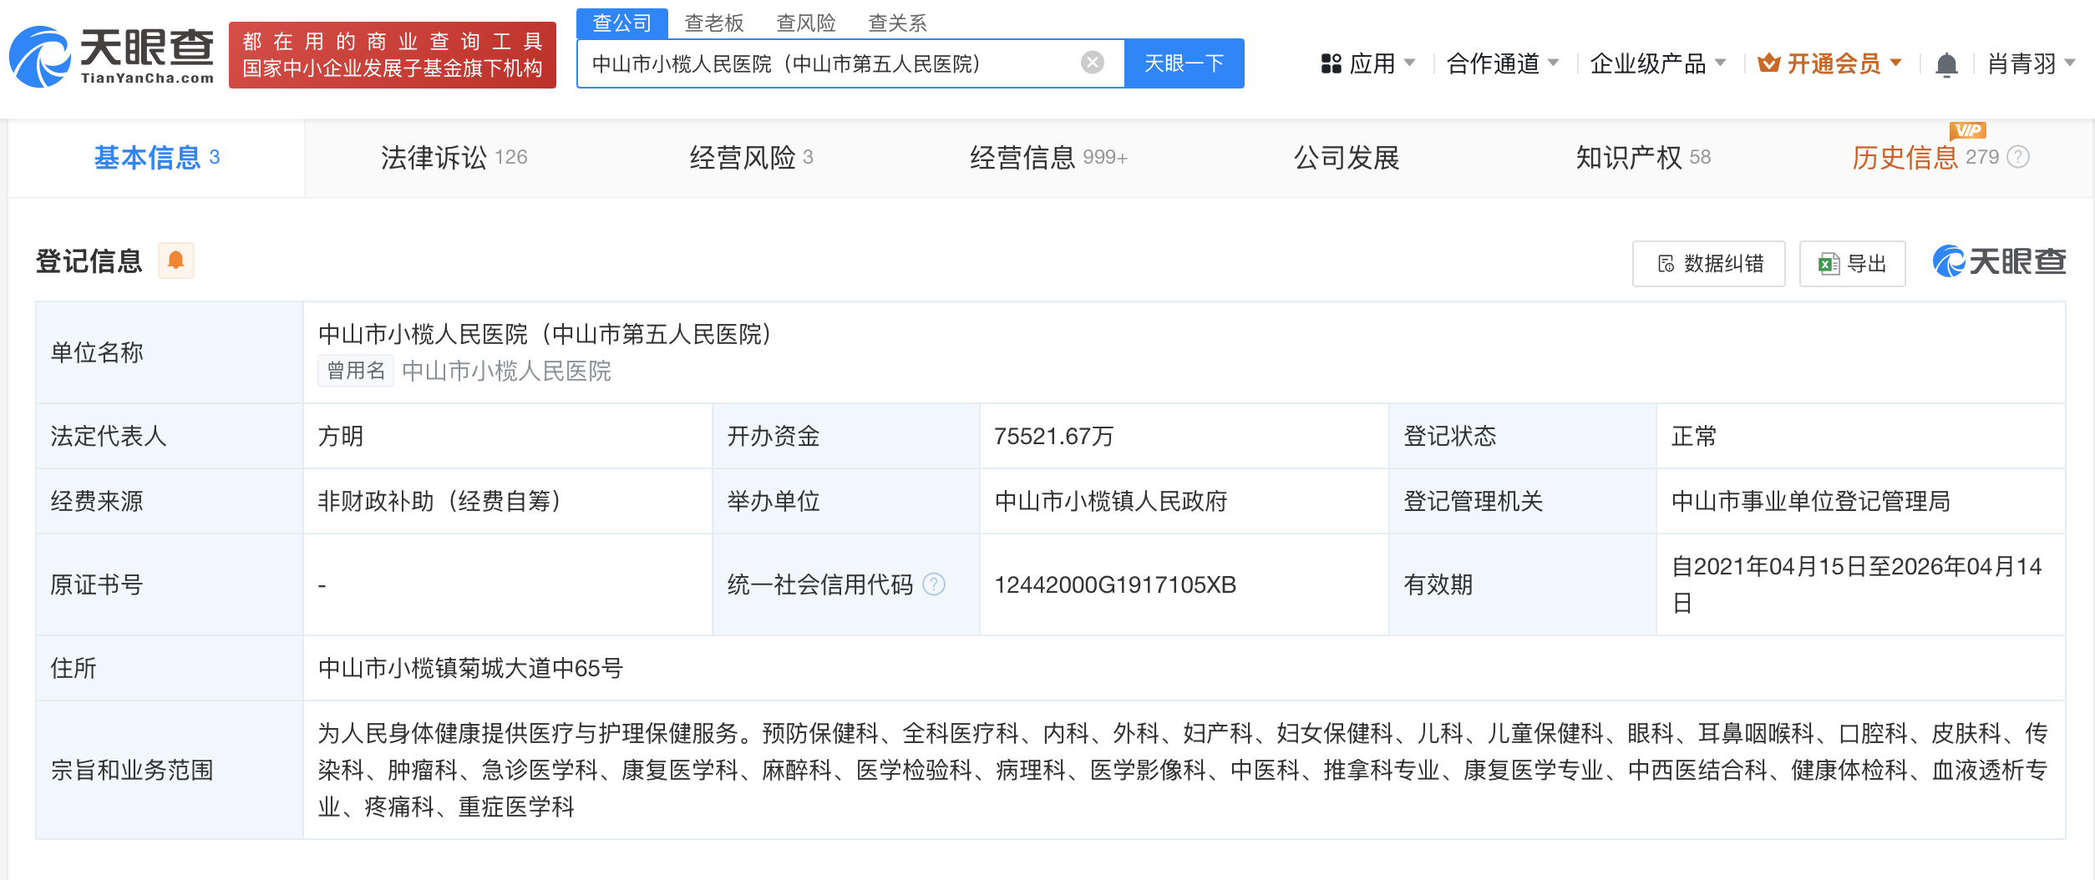Image resolution: width=2095 pixels, height=880 pixels.
Task: Open the 知识产权 58 tab
Action: pyautogui.click(x=1643, y=157)
